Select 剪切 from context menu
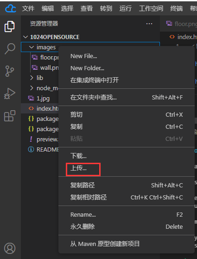The height and width of the screenshot is (259, 197). (127, 115)
